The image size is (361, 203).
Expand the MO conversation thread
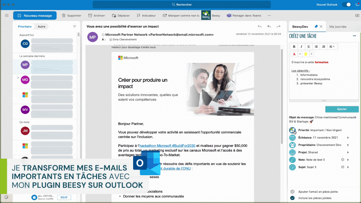pos(18,78)
